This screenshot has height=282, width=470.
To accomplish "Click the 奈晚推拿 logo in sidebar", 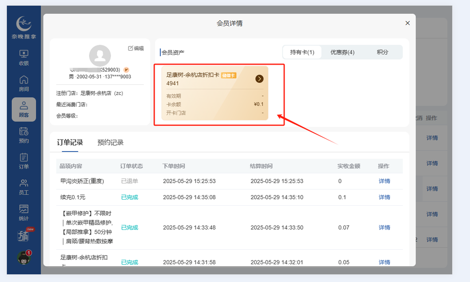I will (24, 27).
